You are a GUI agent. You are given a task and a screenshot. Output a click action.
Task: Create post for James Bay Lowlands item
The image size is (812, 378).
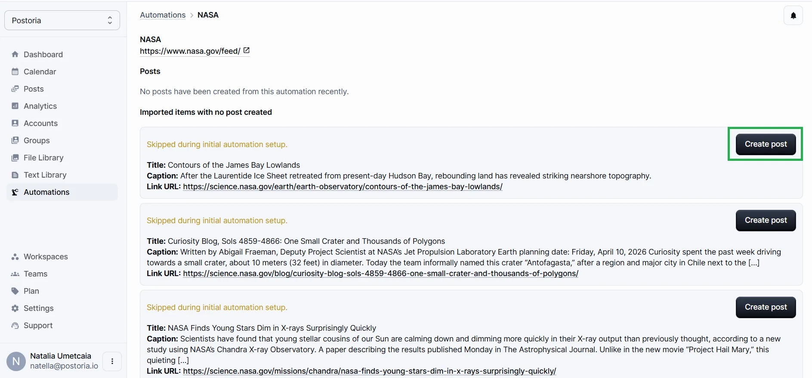click(x=765, y=144)
